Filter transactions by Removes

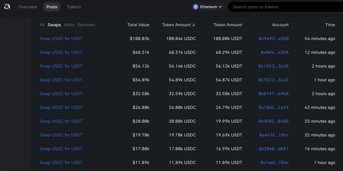[86, 25]
